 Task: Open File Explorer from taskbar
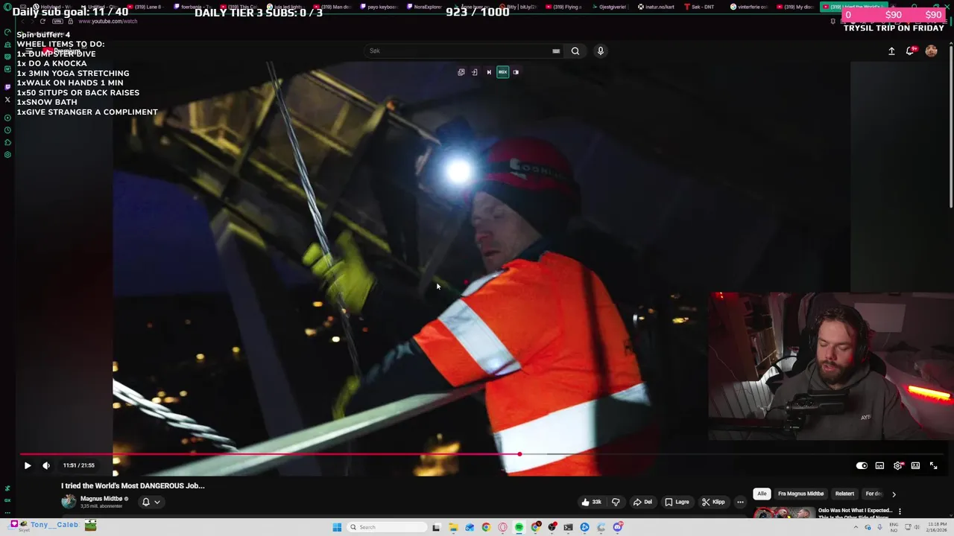453,527
